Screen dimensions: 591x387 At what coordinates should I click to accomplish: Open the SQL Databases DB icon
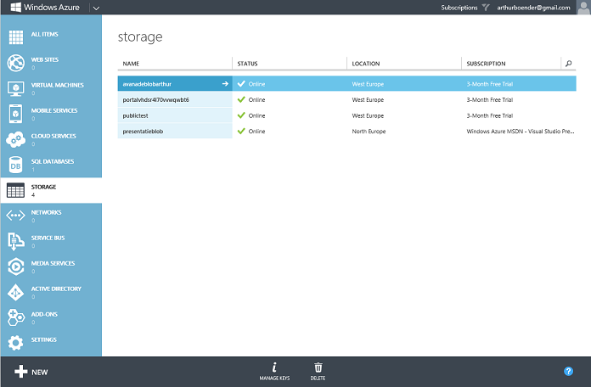point(16,165)
